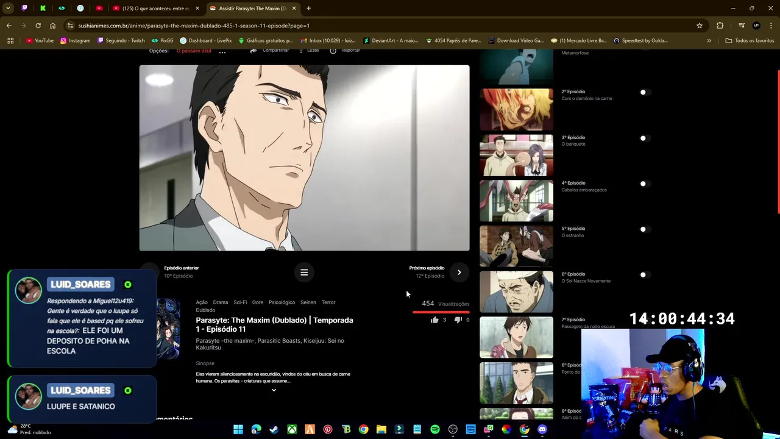Click the like/dislike ratio bar
Screen dimensions: 780x439
[x=441, y=312]
